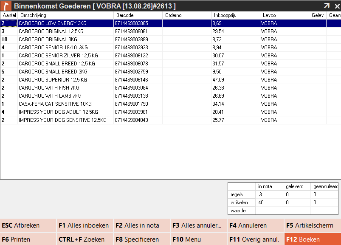Click F6 Printen button
This screenshot has height=245, width=341.
tap(28, 239)
